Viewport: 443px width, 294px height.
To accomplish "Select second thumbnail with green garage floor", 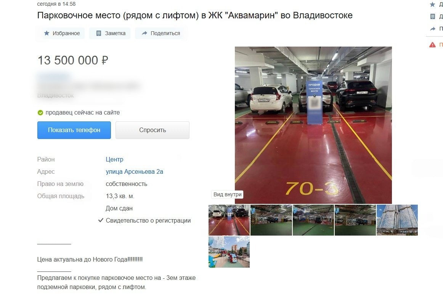I will pos(271,220).
